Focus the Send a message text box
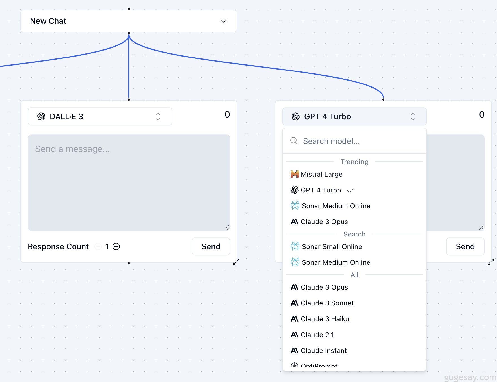The height and width of the screenshot is (382, 497). (x=129, y=183)
